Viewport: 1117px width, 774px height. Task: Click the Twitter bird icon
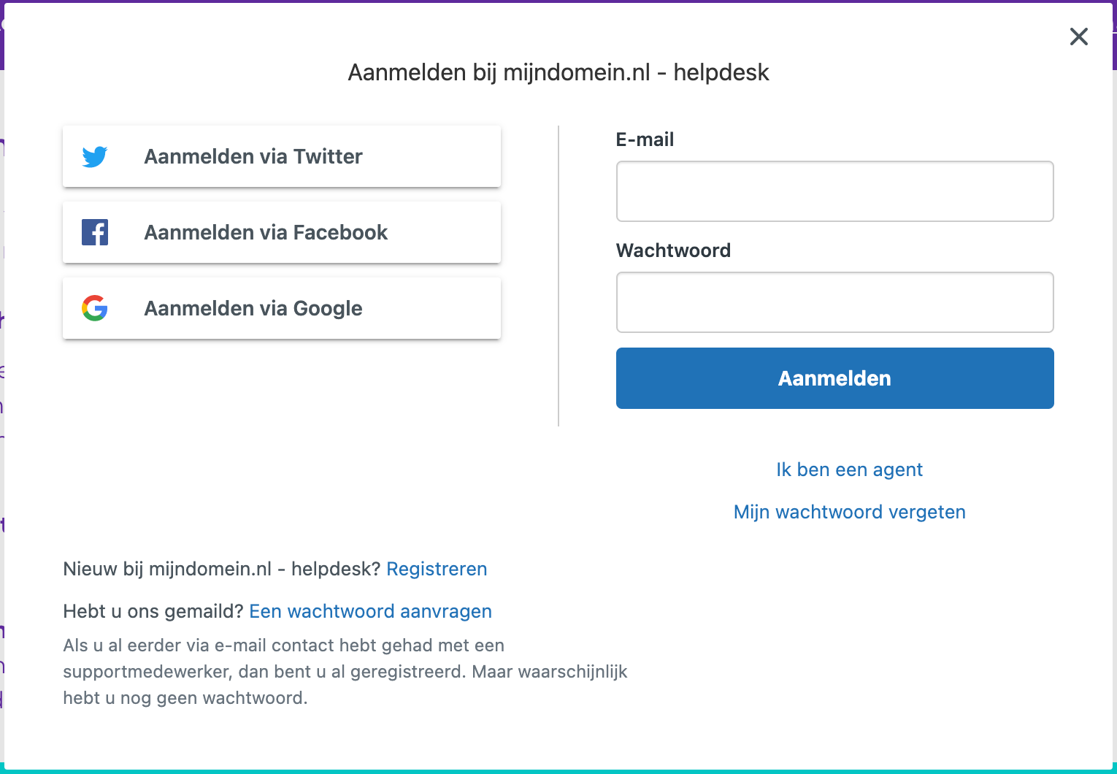95,157
